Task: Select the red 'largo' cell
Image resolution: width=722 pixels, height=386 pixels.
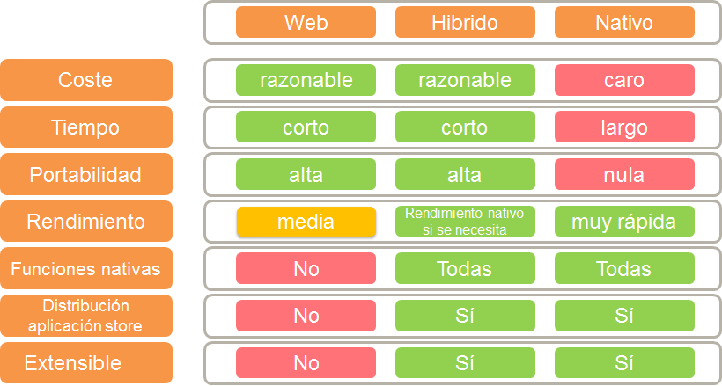Action: click(x=624, y=127)
